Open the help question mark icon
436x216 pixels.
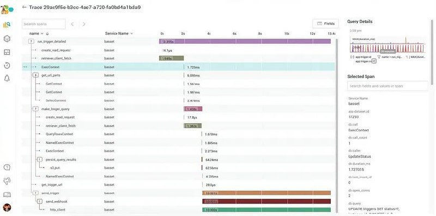7,167
